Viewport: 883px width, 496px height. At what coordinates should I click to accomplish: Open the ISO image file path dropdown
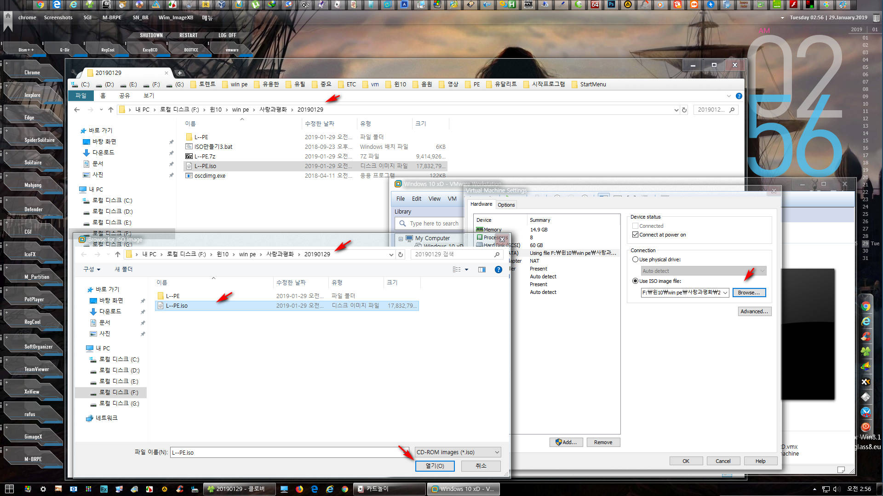pos(725,293)
